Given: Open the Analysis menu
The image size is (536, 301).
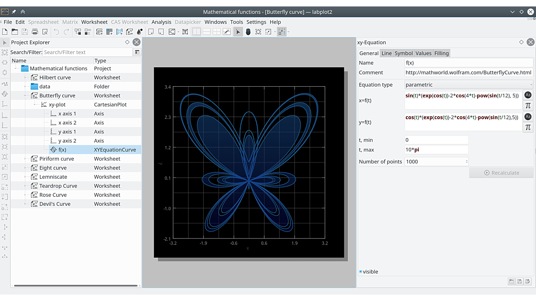Looking at the screenshot, I should [x=161, y=22].
